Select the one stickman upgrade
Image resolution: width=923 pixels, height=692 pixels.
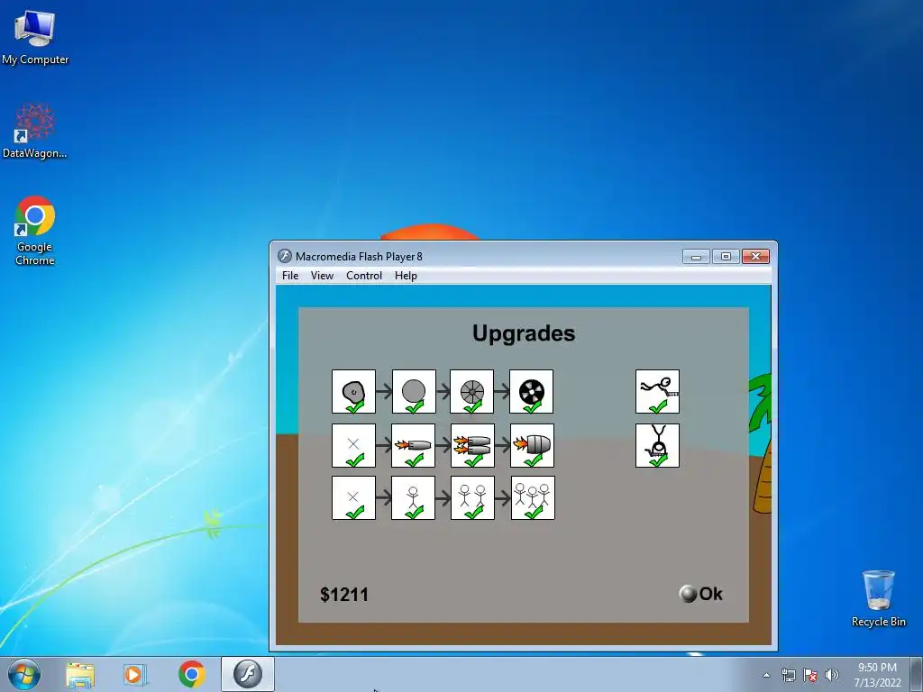pos(413,497)
